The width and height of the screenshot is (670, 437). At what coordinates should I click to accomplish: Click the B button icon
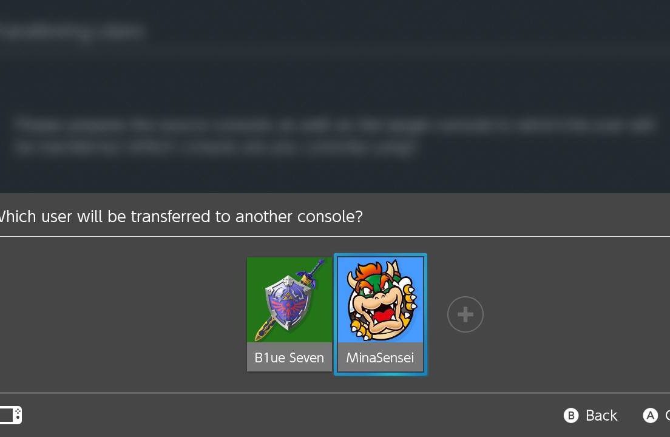pos(571,415)
